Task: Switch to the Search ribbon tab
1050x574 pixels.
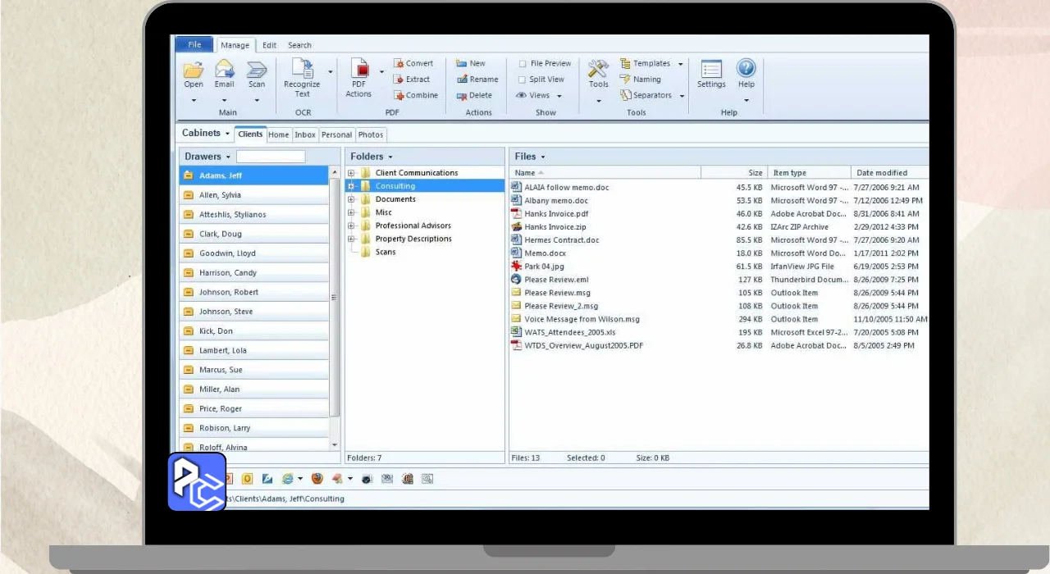Action: click(299, 46)
